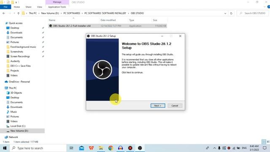Viewport: 270px width, 152px height.
Task: Select PC SOFTWARES in the breadcrumb path
Action: tap(72, 13)
